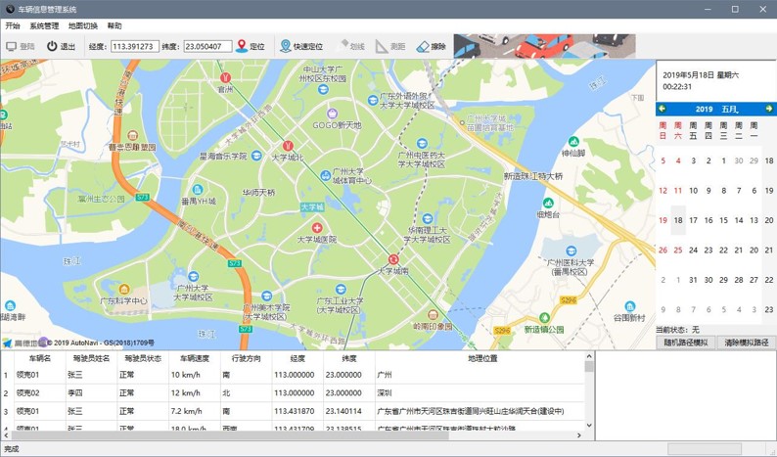777x457 pixels.
Task: Select the 113.431870 longitude cell
Action: coord(297,411)
